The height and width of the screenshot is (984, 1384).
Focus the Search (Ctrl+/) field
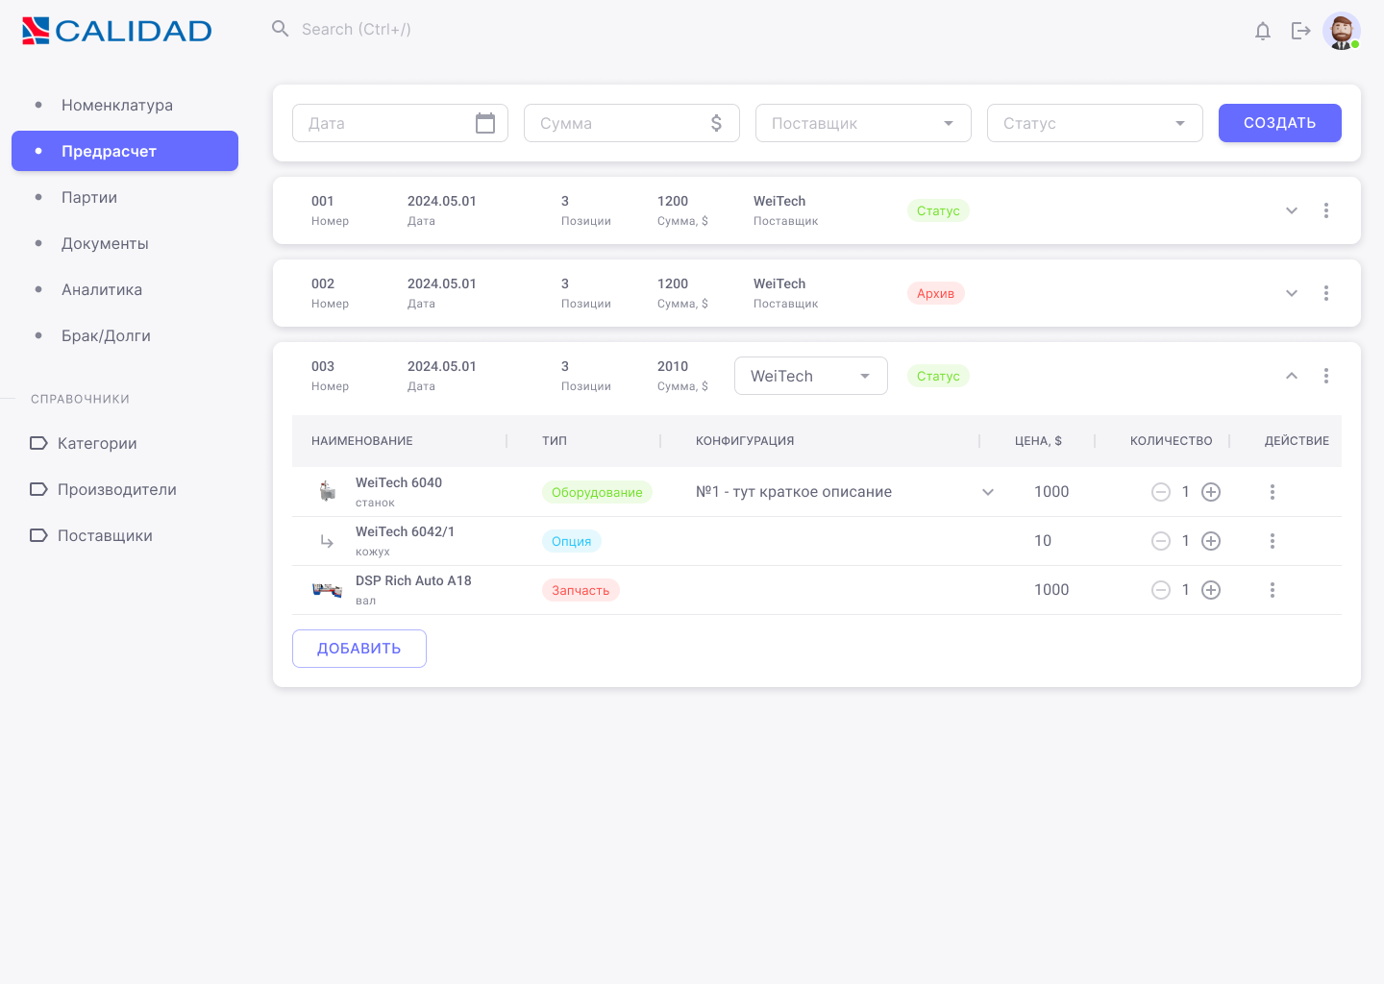[x=357, y=29]
